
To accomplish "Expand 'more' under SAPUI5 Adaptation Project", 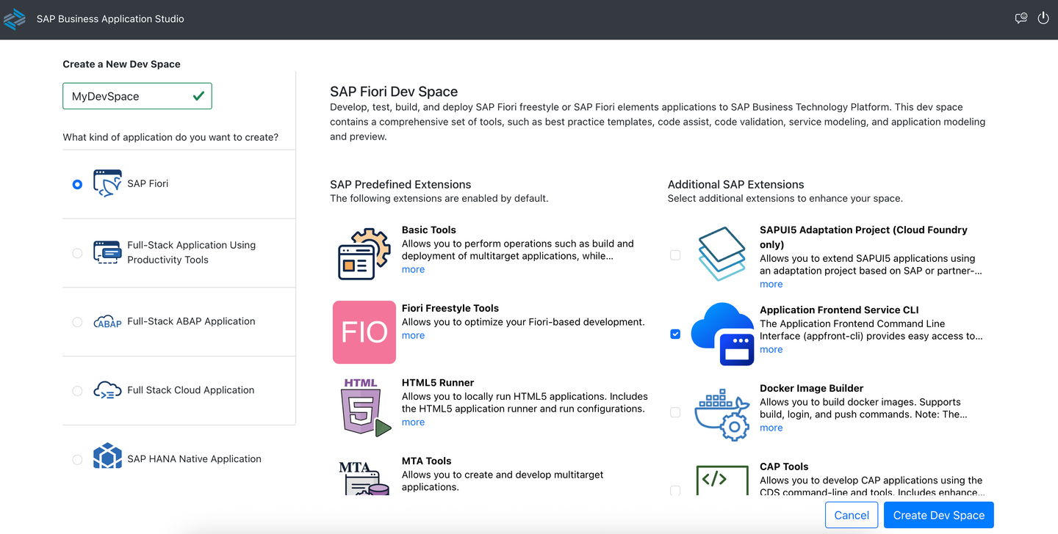I will (x=771, y=284).
